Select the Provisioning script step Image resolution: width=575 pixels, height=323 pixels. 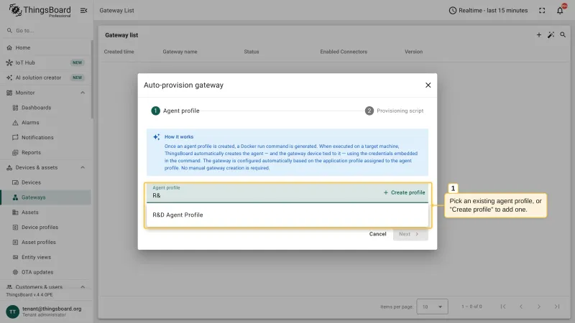tap(394, 111)
